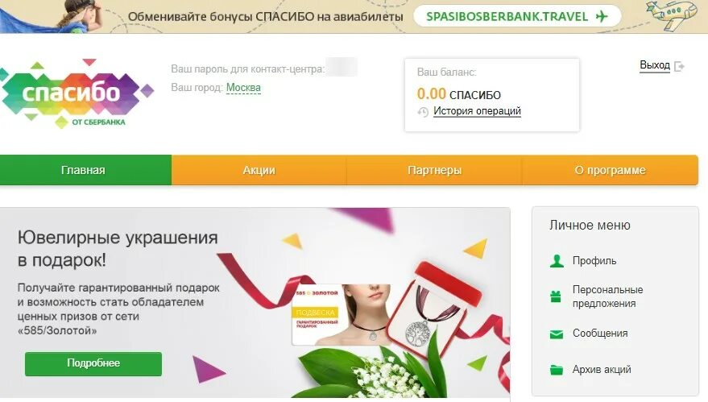Screen dimensions: 708x402
Task: Change city via the Москва selector
Action: 243,88
